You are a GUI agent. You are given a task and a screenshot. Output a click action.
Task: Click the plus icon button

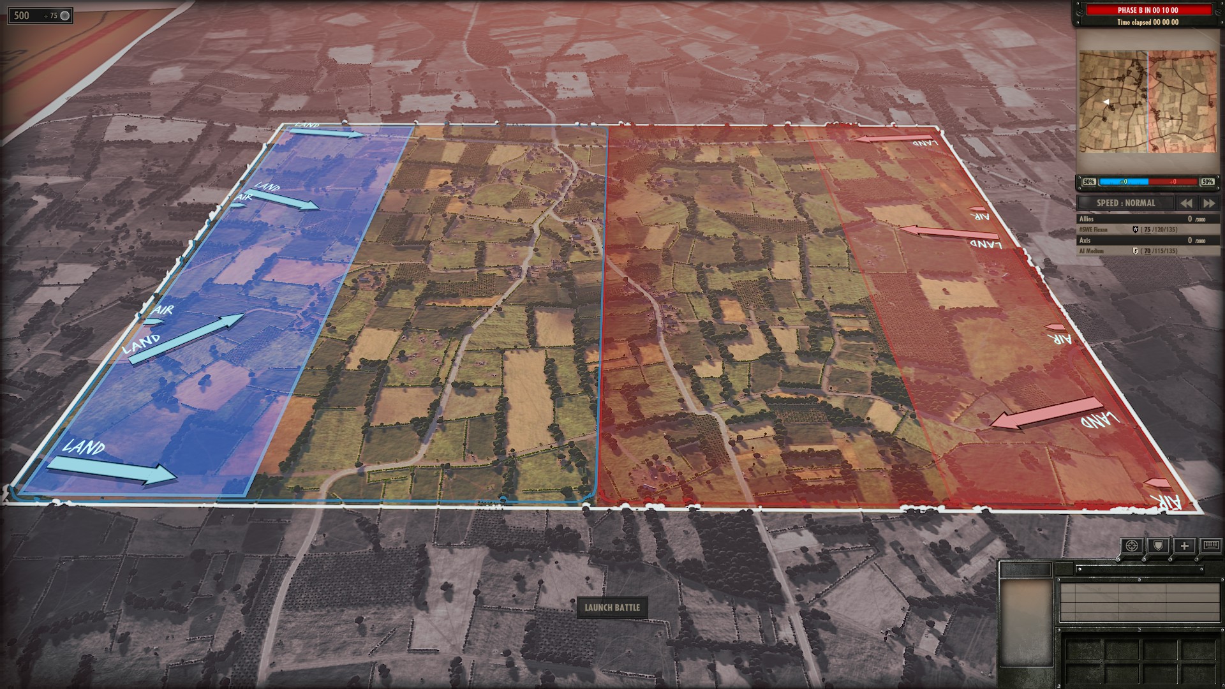[x=1184, y=545]
